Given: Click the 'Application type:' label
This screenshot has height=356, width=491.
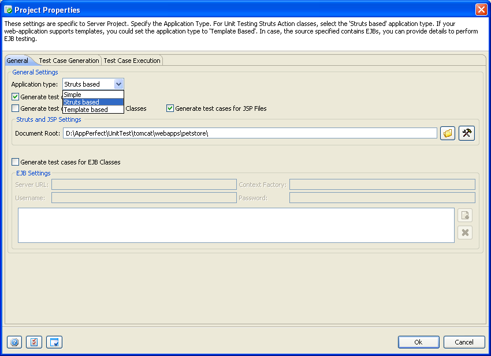Looking at the screenshot, I should (35, 84).
